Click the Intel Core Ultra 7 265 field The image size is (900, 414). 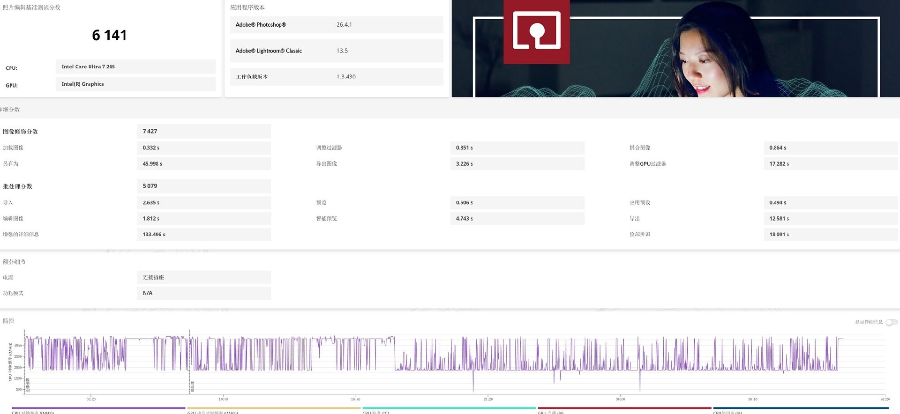point(135,67)
